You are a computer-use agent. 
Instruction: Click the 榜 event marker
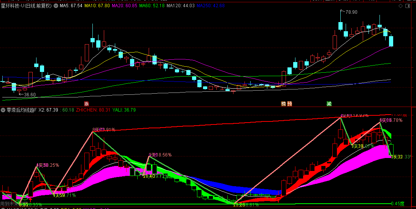point(284,104)
